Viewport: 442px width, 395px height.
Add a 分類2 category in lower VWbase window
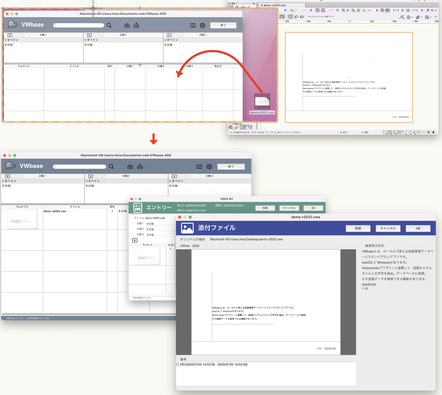91,176
